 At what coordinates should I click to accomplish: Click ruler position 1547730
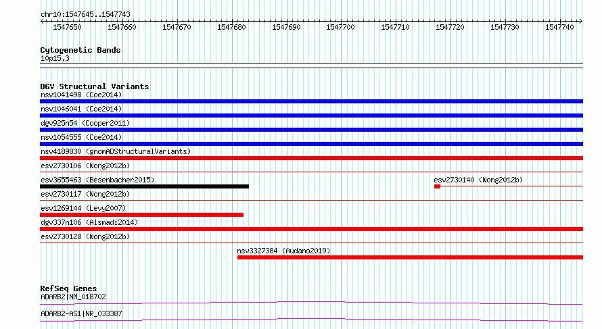(x=505, y=27)
